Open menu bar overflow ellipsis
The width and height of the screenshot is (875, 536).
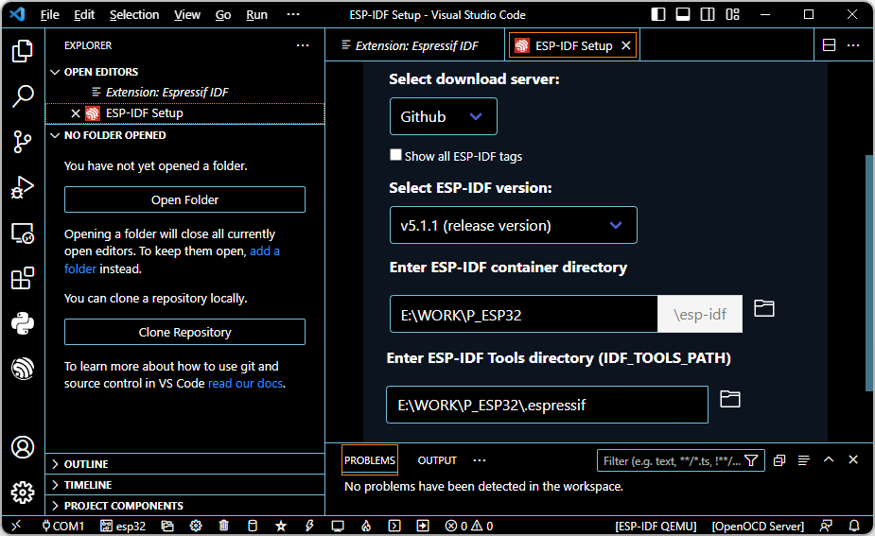(293, 15)
